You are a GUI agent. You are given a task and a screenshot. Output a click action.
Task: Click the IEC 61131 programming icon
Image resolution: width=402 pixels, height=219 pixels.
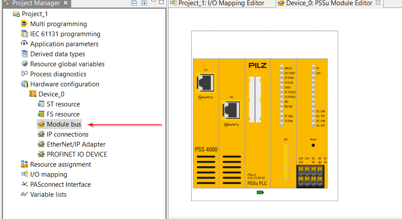pyautogui.click(x=24, y=34)
